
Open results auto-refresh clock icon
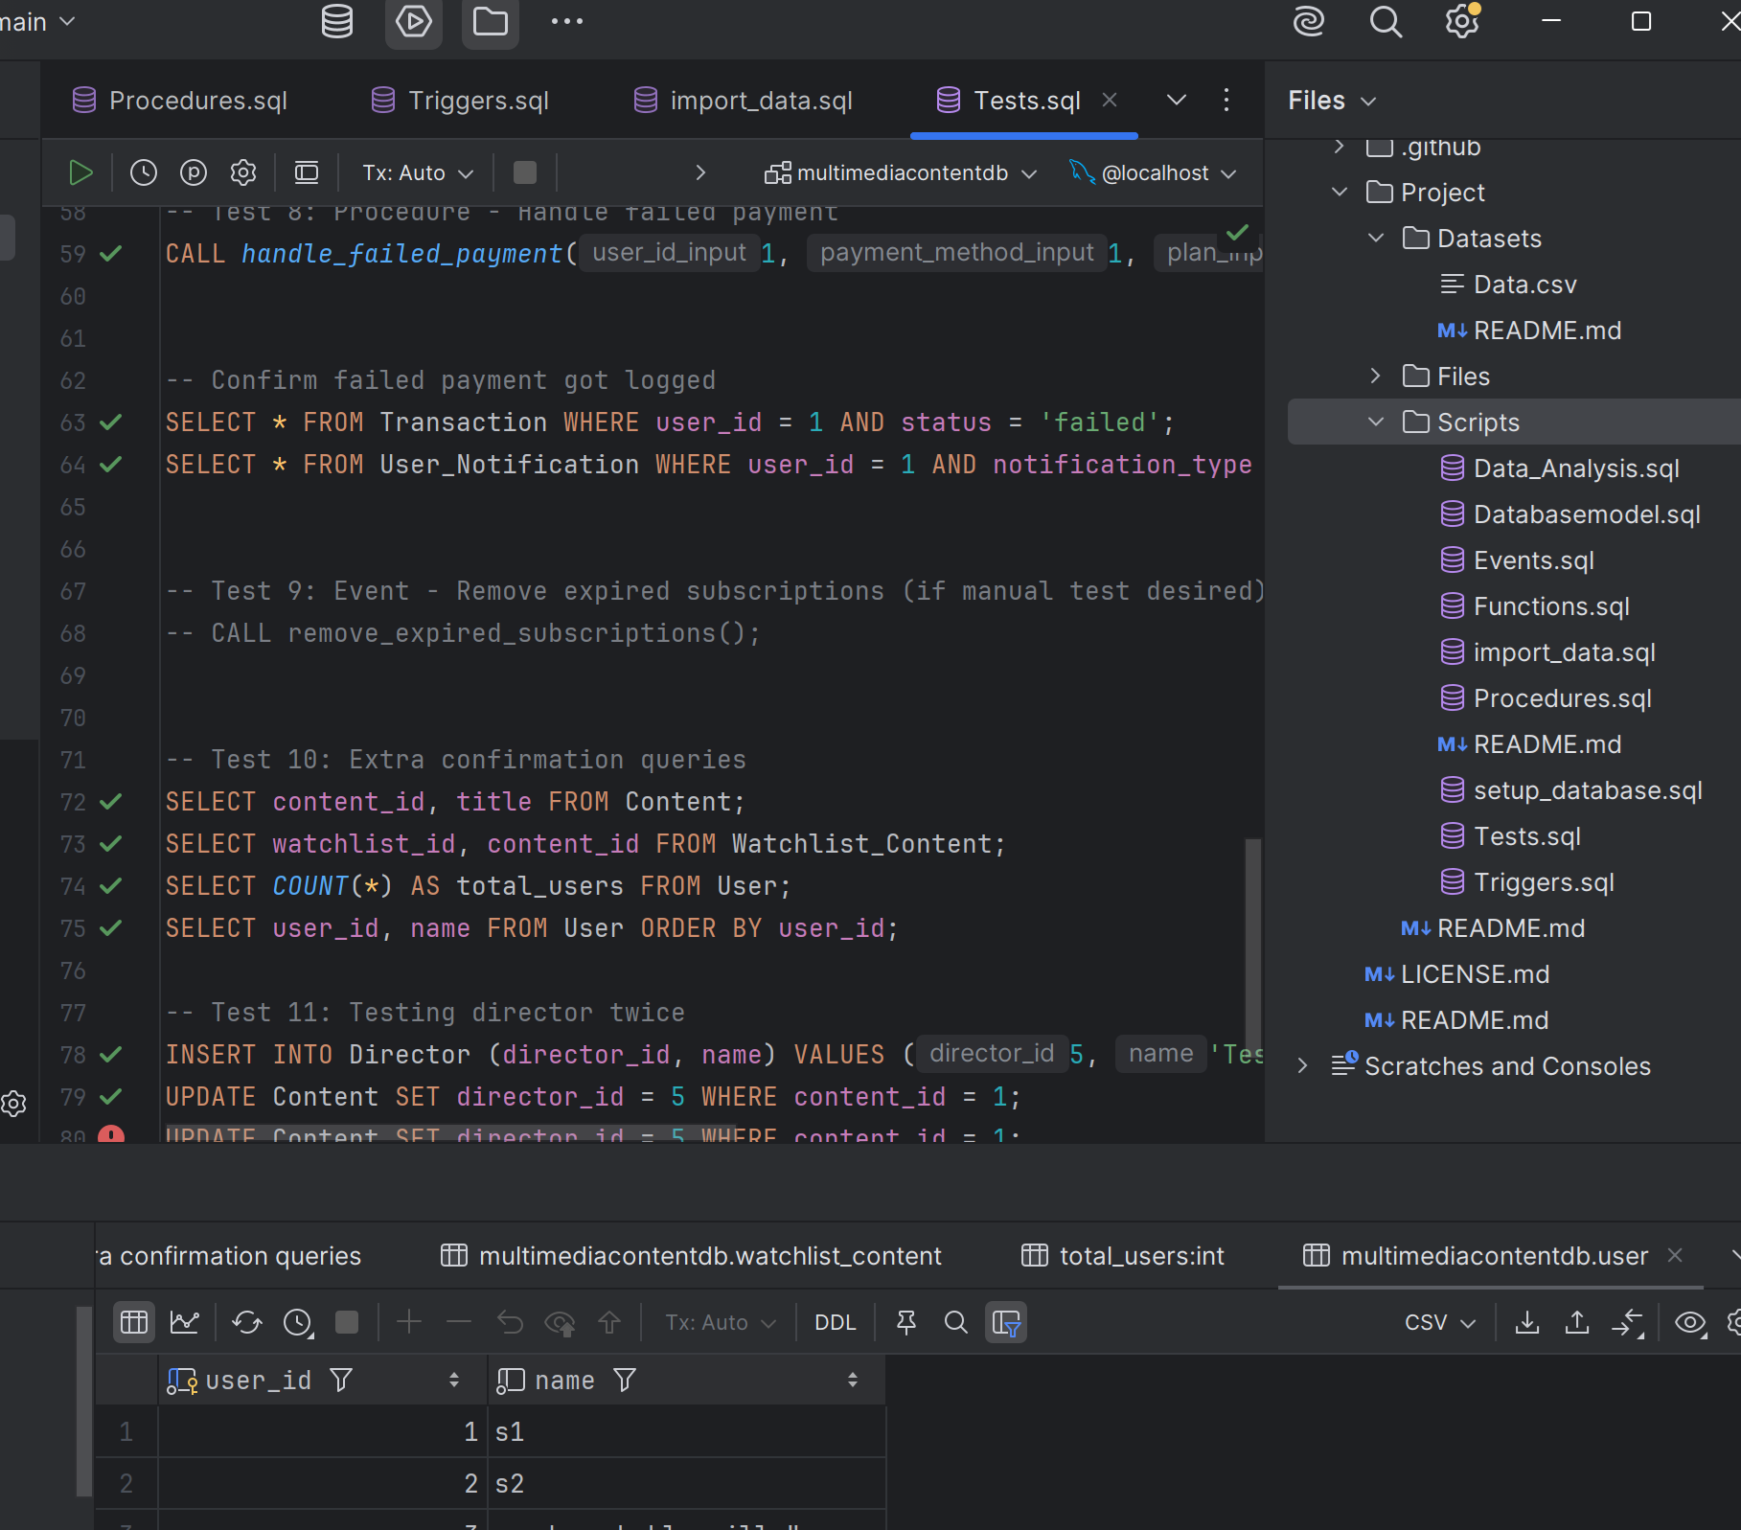click(x=298, y=1323)
